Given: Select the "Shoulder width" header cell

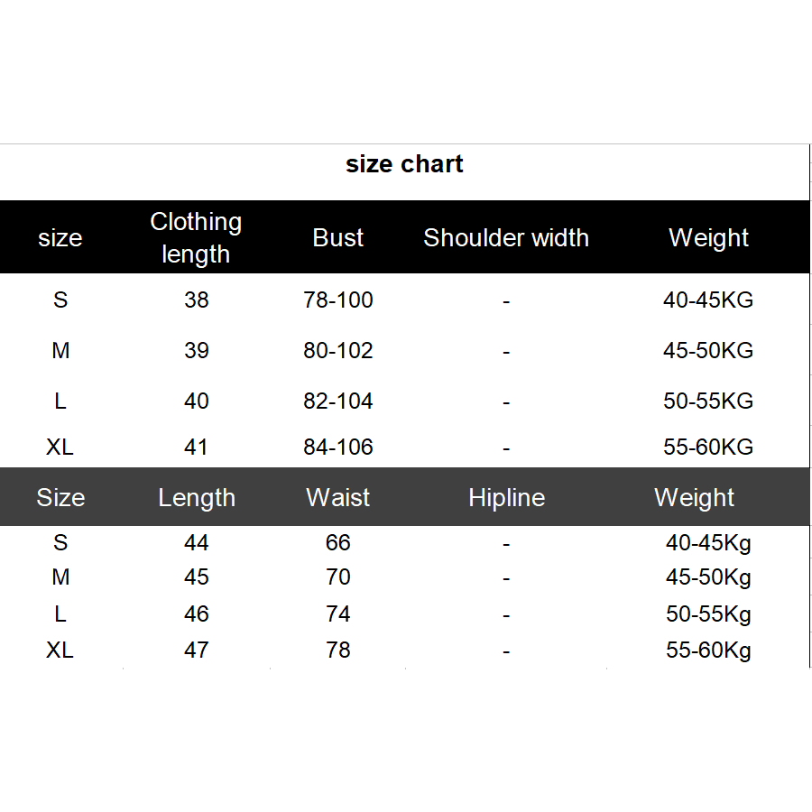Looking at the screenshot, I should click(506, 237).
